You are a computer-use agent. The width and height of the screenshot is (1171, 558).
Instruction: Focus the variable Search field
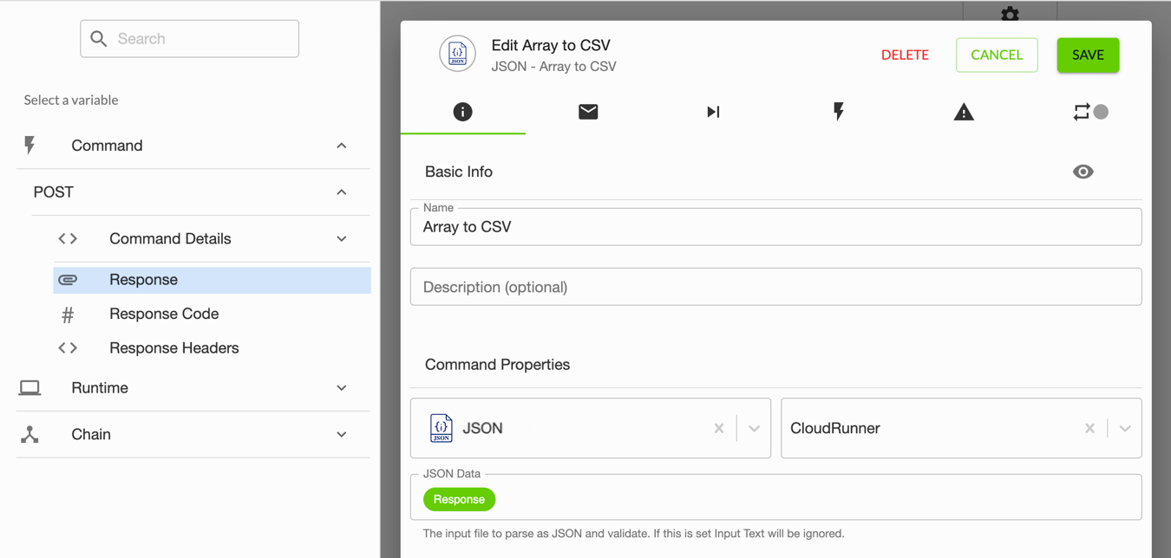(x=190, y=39)
